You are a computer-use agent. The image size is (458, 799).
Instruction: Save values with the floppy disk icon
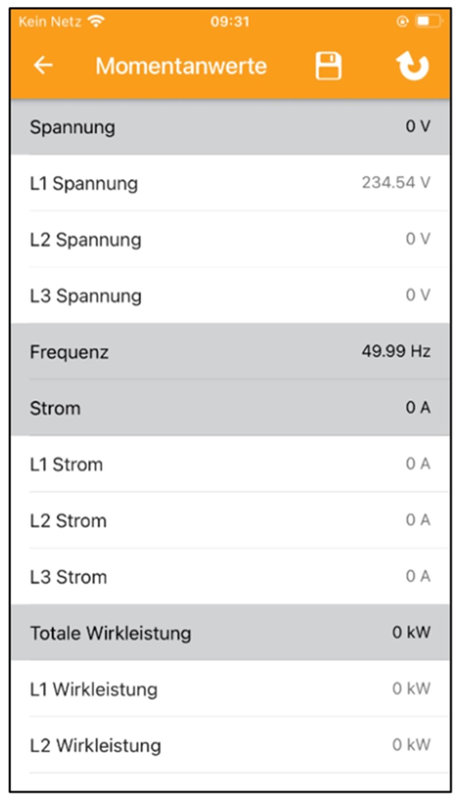(x=329, y=66)
